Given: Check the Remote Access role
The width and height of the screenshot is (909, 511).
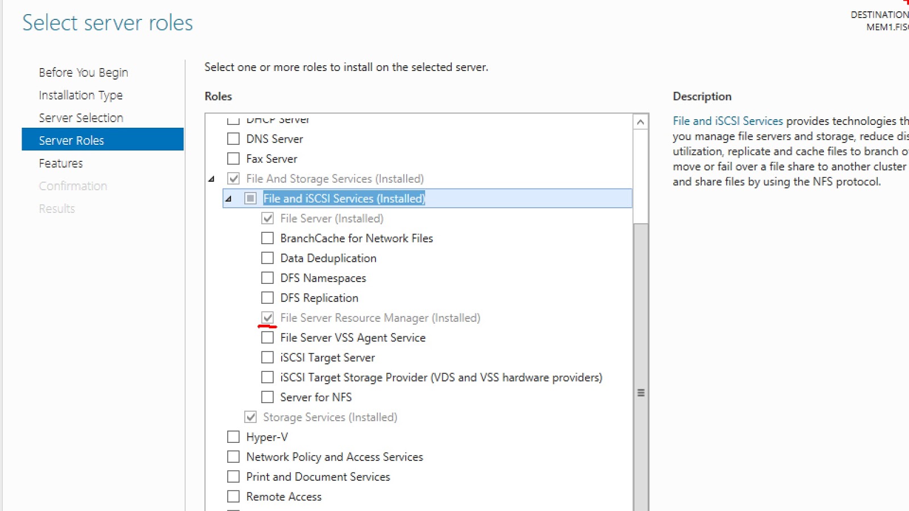Looking at the screenshot, I should pos(233,496).
